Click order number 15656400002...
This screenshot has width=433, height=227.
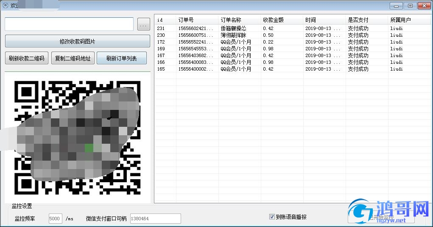(196, 69)
